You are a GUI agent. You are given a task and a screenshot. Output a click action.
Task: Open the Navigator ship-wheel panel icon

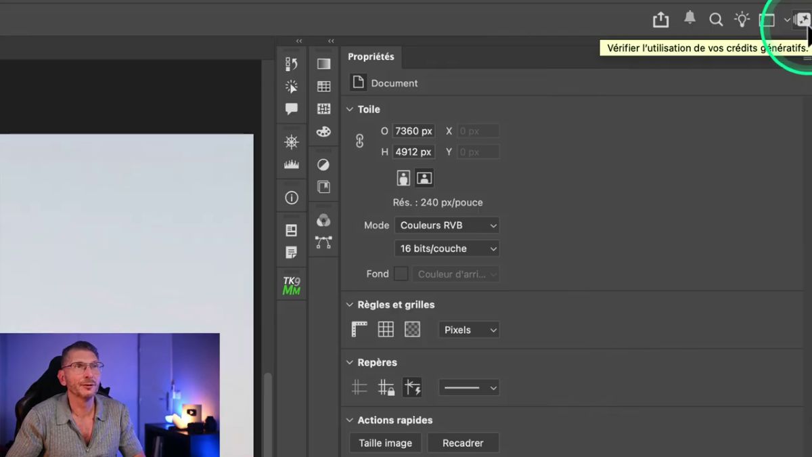click(x=292, y=142)
